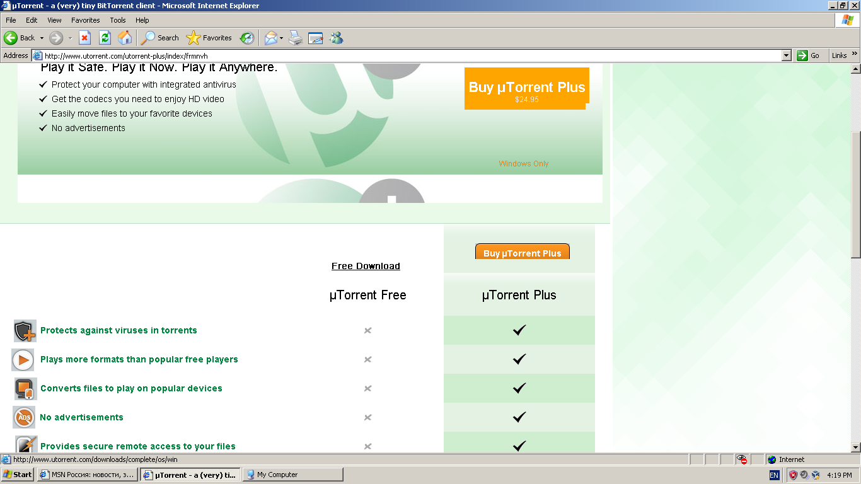Click Free column X for virus protection row
Viewport: 861px width, 484px height.
[x=367, y=330]
